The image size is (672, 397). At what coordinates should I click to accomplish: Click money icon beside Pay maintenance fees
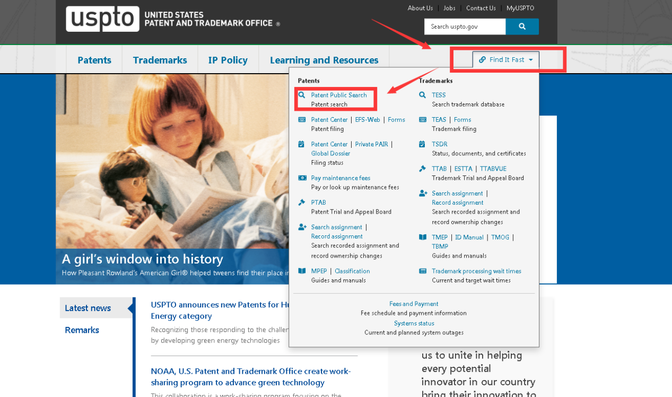[302, 178]
